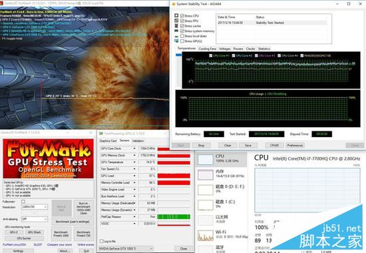Image resolution: width=366 pixels, height=253 pixels.
Task: Toggle CPU Core #1 graph checkbox
Action: pos(211,56)
